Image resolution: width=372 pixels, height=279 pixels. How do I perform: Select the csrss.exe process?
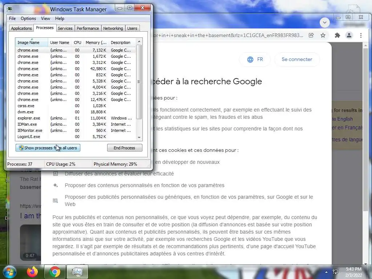[76, 106]
